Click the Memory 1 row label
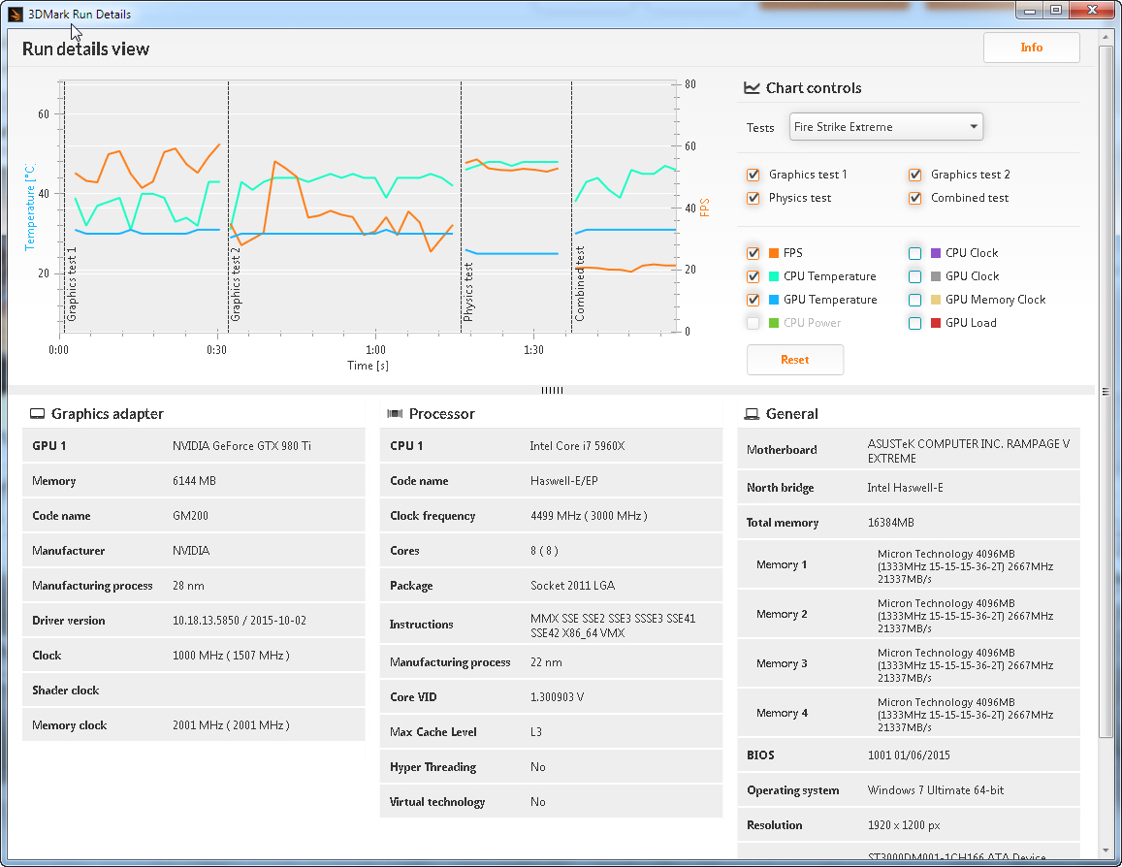This screenshot has height=867, width=1122. 782,564
